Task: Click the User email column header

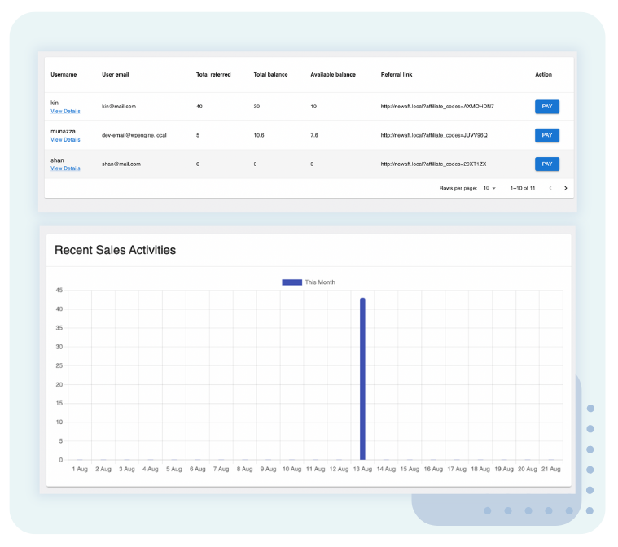Action: tap(116, 75)
